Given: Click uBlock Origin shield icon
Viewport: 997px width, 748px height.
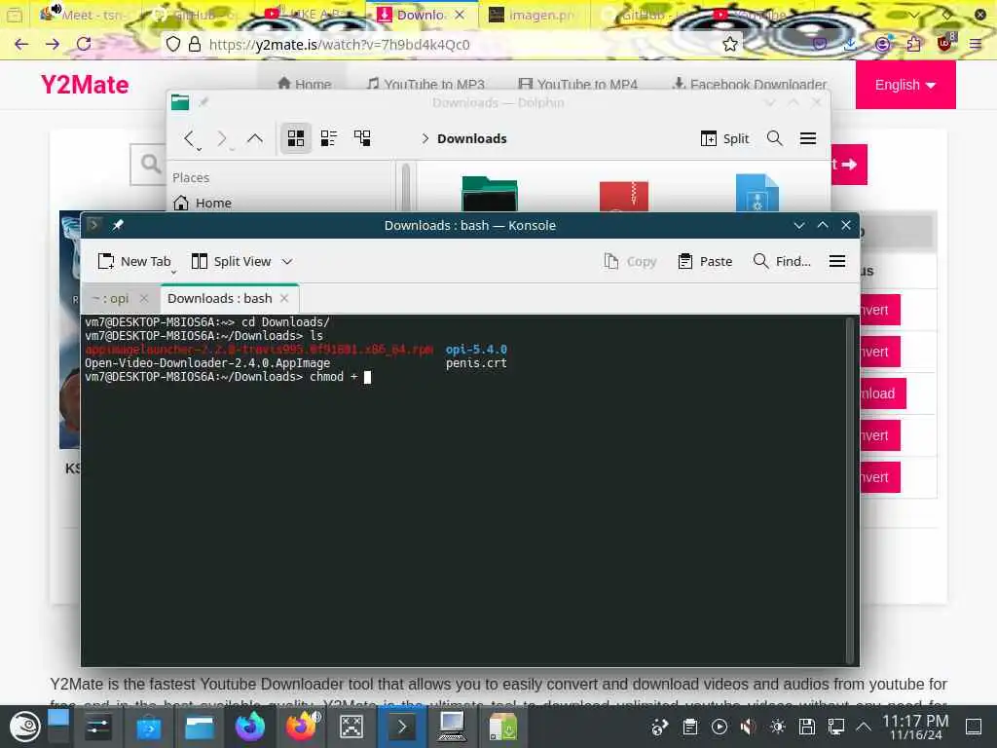Looking at the screenshot, I should click(944, 43).
